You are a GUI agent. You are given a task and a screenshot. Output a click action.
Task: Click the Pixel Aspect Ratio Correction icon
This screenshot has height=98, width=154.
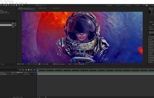[x=75, y=64]
